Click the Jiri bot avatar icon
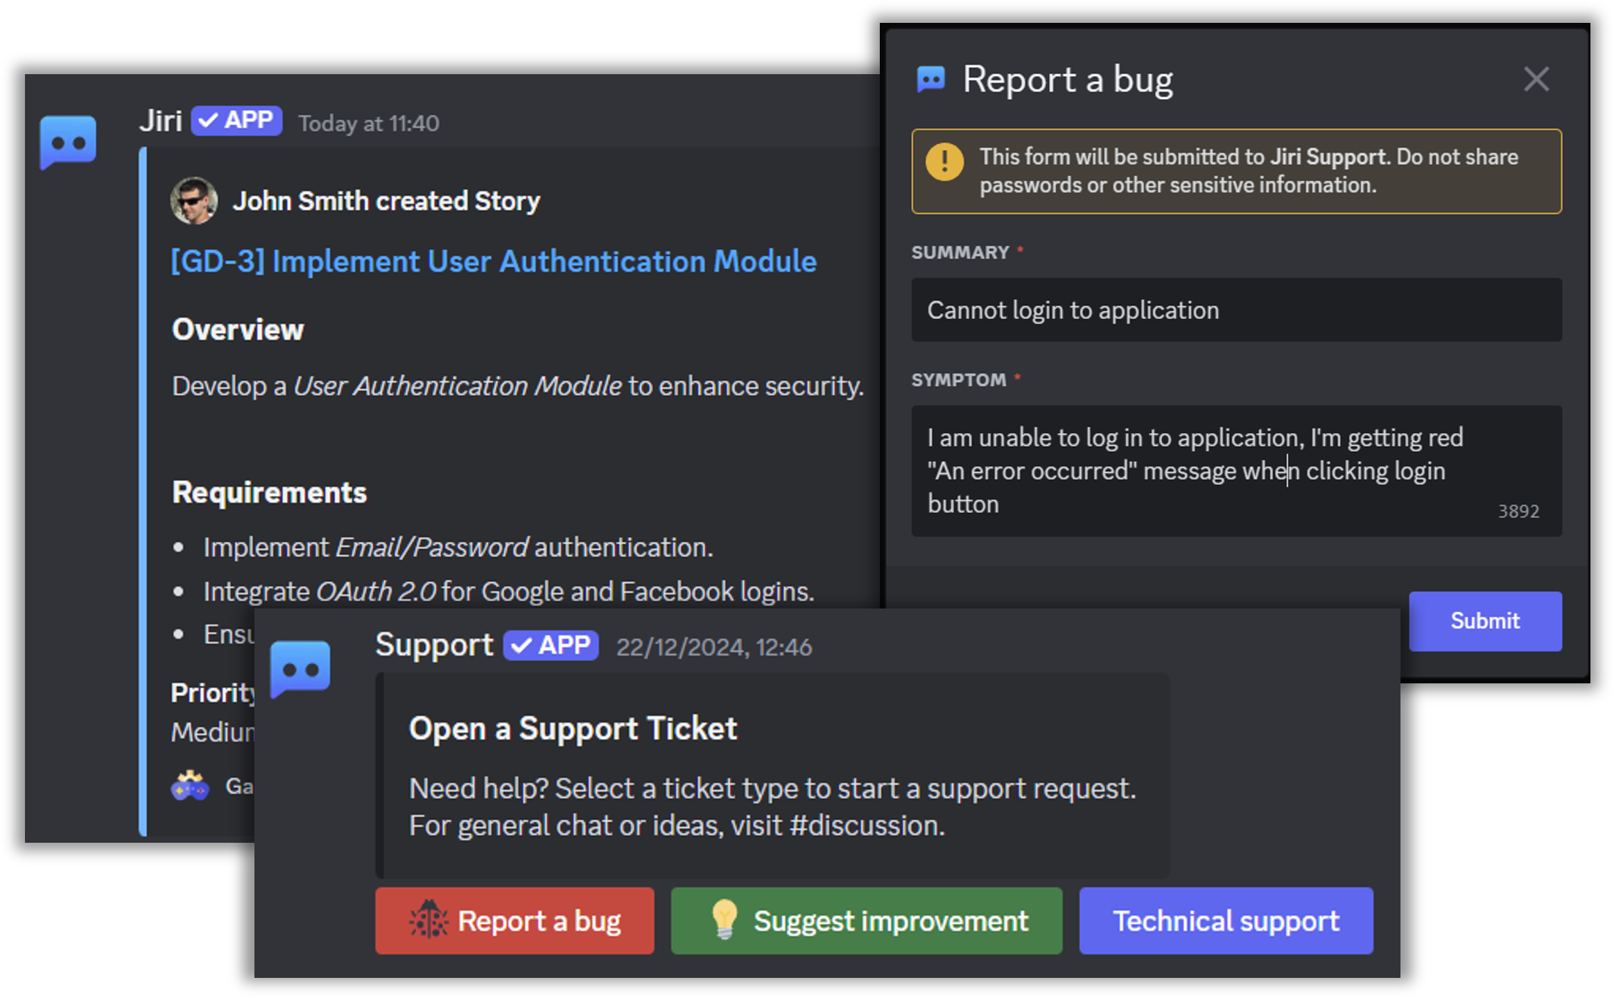 tap(68, 142)
